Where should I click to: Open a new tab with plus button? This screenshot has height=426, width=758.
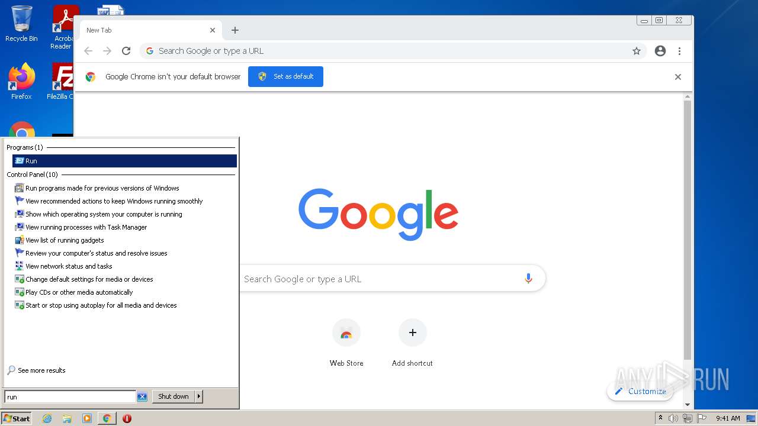click(235, 30)
